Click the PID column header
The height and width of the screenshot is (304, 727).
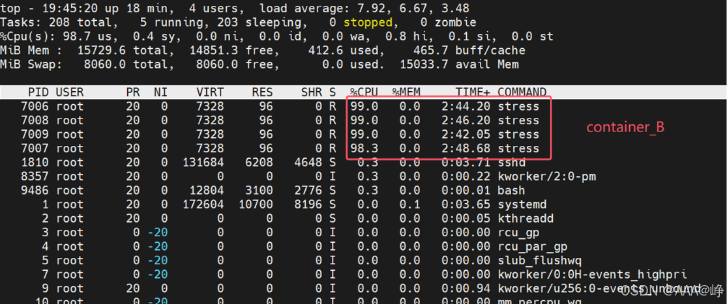coord(38,92)
